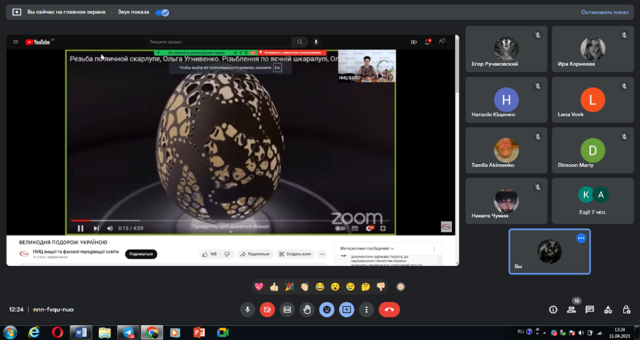The height and width of the screenshot is (340, 640).
Task: Mute the YouTube player volume
Action: point(110,228)
